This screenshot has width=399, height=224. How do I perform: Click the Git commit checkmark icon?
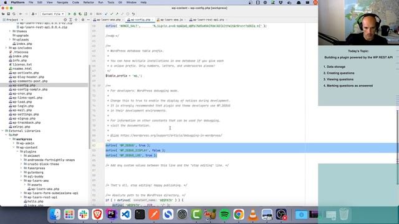pos(112,14)
